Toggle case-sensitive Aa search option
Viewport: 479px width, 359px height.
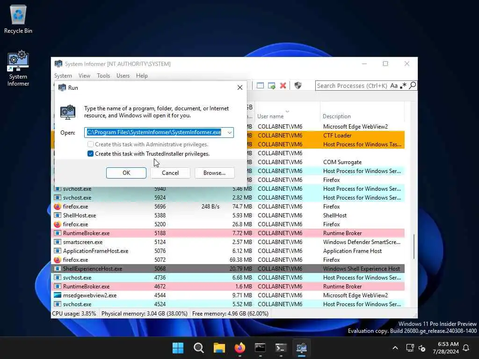point(394,86)
